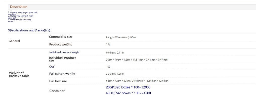
Task: Click the Full carton weight label
Action: pos(62,74)
